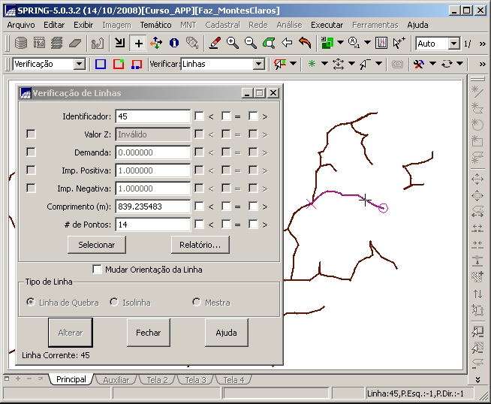Screen dimensions: 491x404
Task: Open the Temático menu
Action: point(155,25)
